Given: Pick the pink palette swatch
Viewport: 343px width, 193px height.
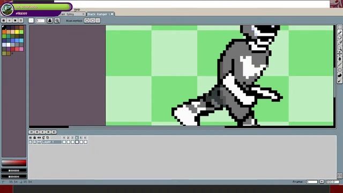Looking at the screenshot, I should (x=21, y=49).
